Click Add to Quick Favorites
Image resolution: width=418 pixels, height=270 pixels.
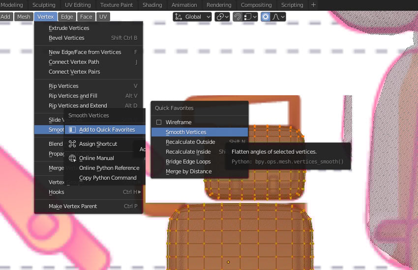[x=105, y=130]
